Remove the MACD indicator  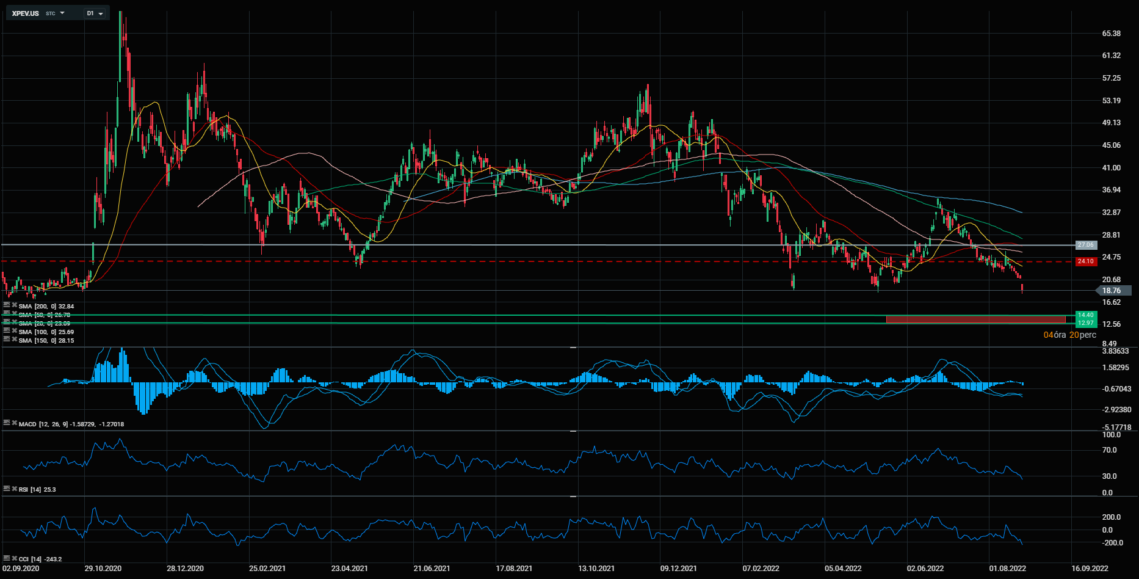[x=14, y=422]
